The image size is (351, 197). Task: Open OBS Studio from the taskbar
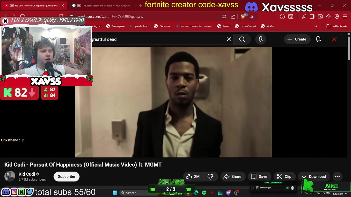click(236, 193)
